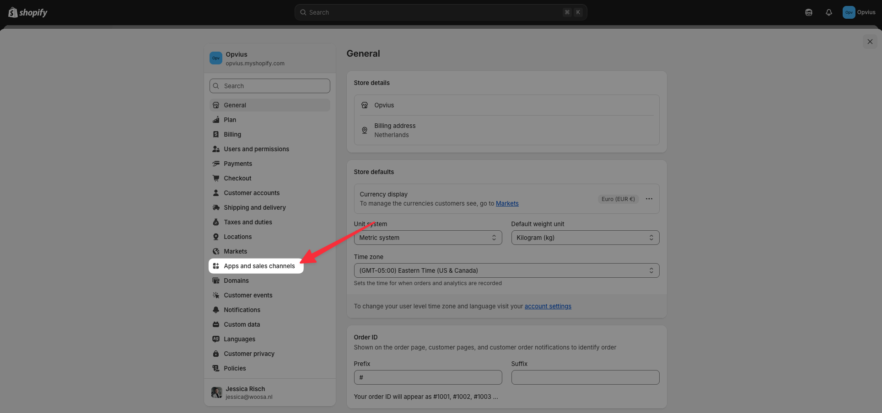Click the Payments icon in the sidebar
The image size is (882, 413).
click(216, 164)
